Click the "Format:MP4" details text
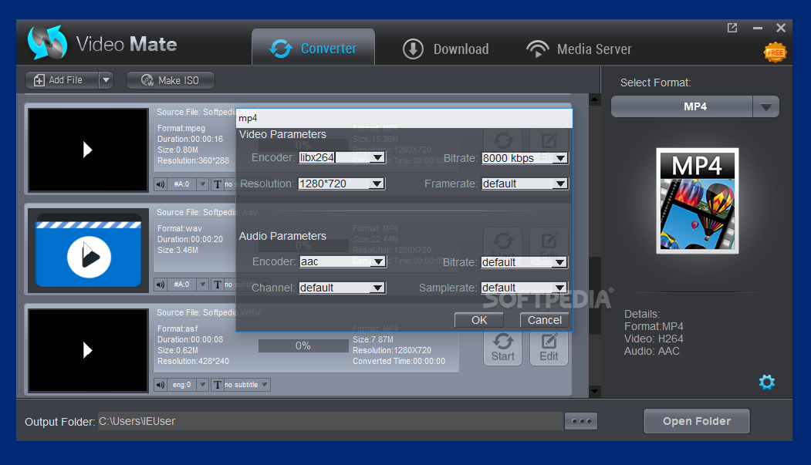This screenshot has height=465, width=811. (x=654, y=326)
